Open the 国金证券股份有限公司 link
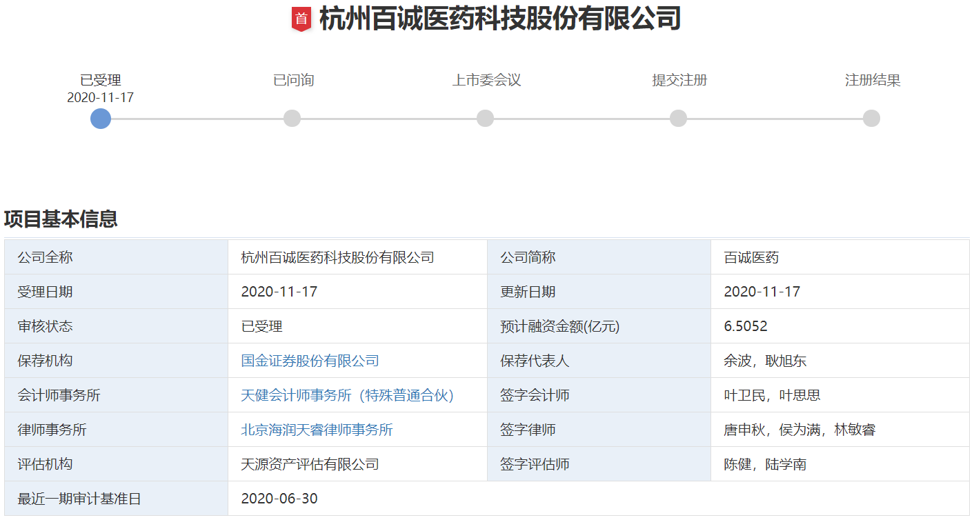 coord(310,361)
